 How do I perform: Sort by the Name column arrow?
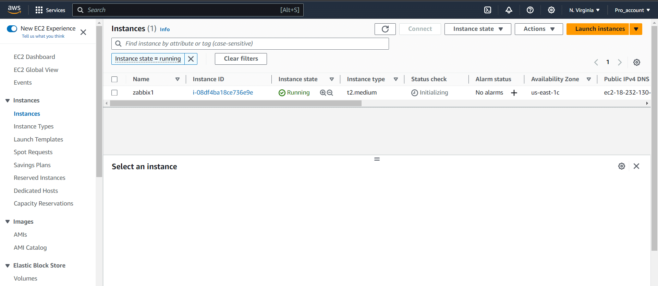[178, 79]
